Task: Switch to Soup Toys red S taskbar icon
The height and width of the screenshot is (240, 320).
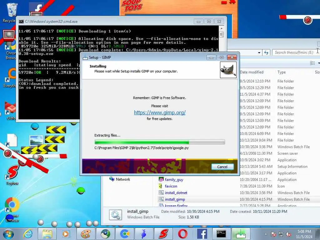Action: click(163, 234)
